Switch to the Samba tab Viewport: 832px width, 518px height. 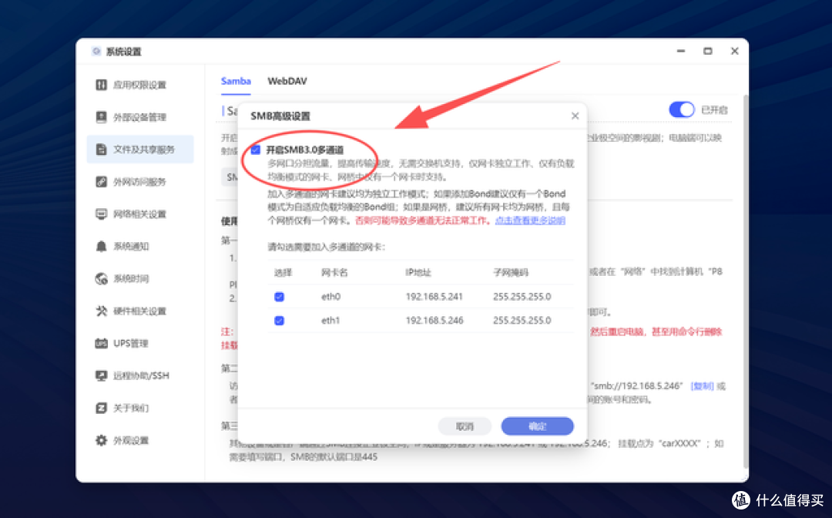point(236,81)
